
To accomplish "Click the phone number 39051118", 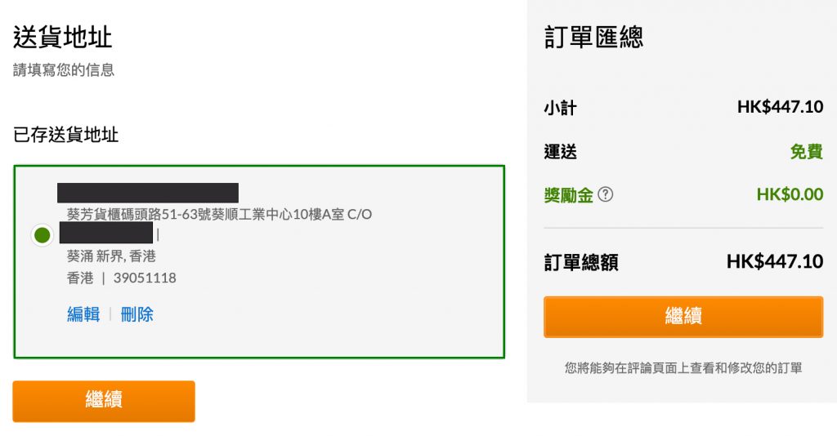I will pyautogui.click(x=145, y=278).
